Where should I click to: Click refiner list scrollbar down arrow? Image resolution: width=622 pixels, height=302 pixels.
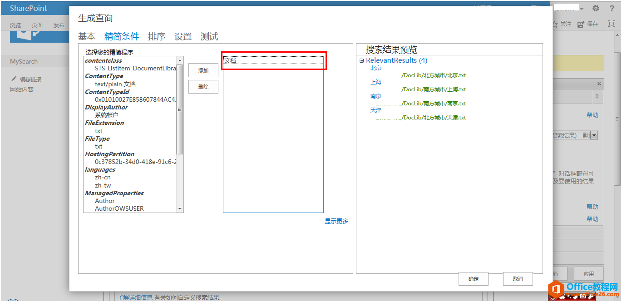pyautogui.click(x=180, y=209)
